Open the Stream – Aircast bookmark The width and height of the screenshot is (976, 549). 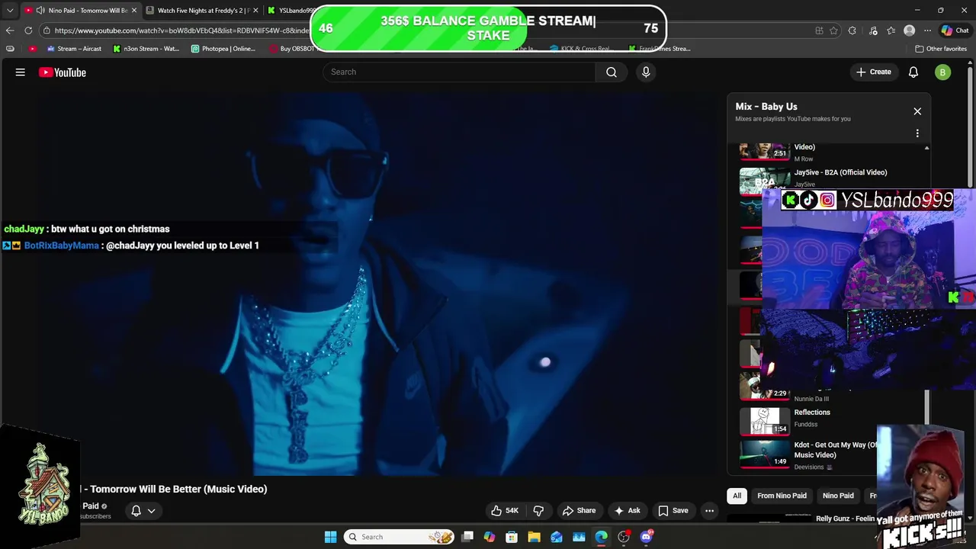(74, 49)
